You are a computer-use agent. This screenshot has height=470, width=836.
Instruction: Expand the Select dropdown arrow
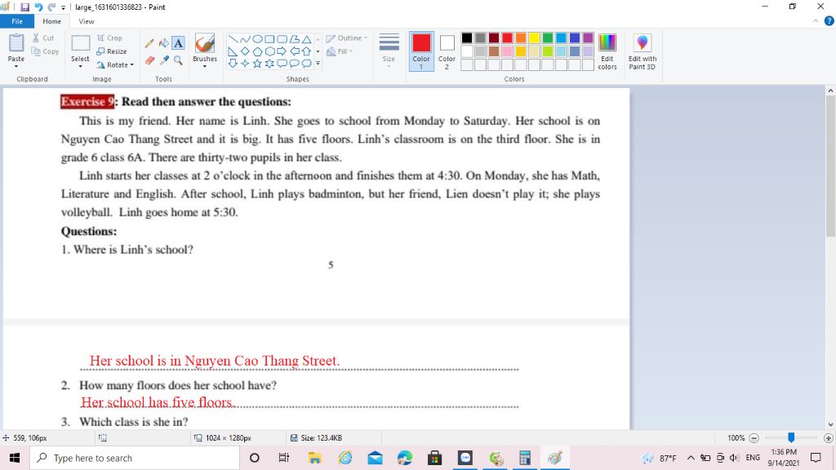coord(80,67)
